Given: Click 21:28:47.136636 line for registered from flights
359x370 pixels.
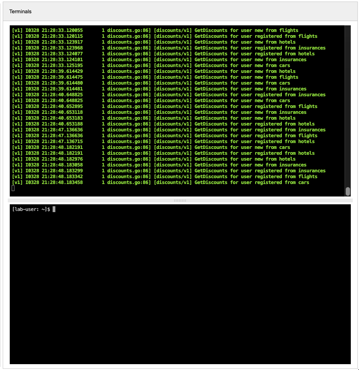Looking at the screenshot, I should (x=164, y=136).
